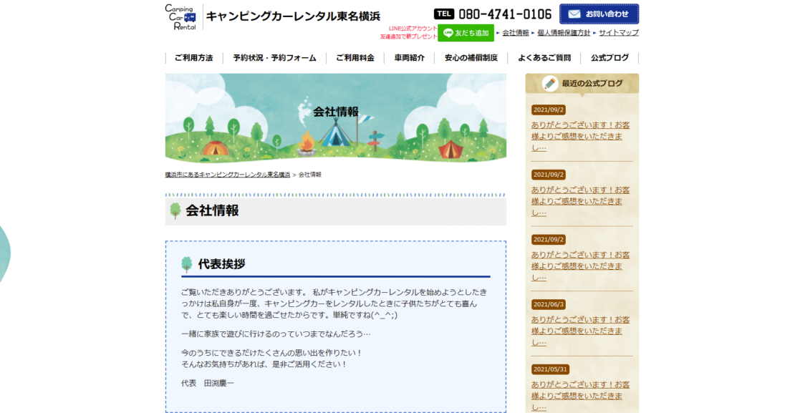Open the 2021/06/3 blog post link
The height and width of the screenshot is (413, 795).
pos(581,331)
